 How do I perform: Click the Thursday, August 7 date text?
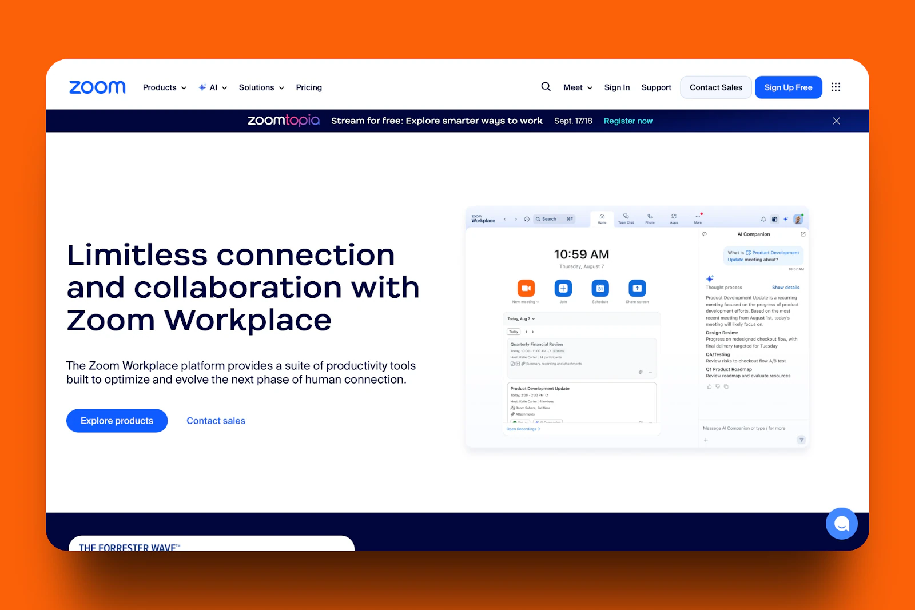582,266
